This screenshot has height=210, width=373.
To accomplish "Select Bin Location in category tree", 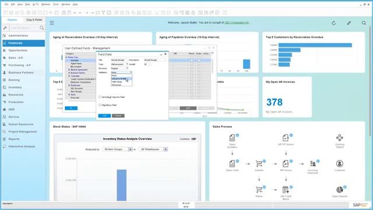I will [76, 66].
